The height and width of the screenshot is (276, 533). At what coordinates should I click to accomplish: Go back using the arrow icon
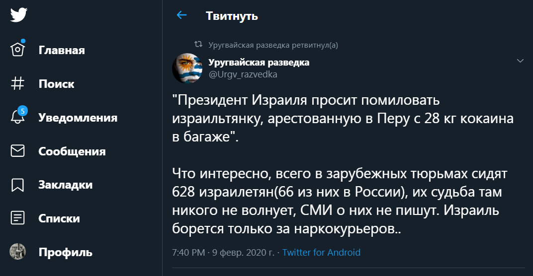pos(182,15)
